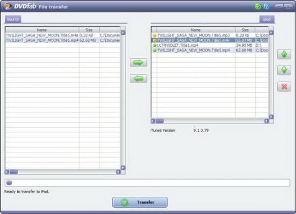The image size is (296, 214).
Task: Click the Ready to transfer to iPod status
Action: [x=26, y=191]
